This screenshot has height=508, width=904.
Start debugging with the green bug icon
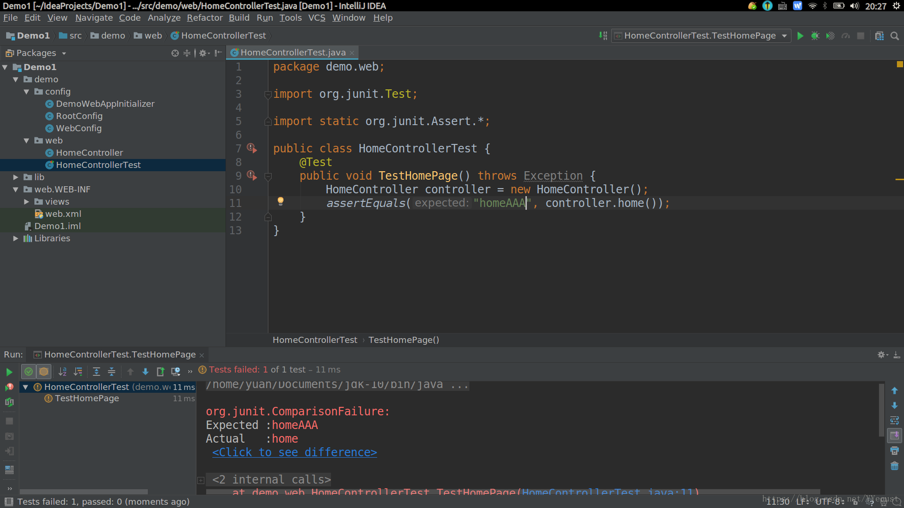coord(815,36)
